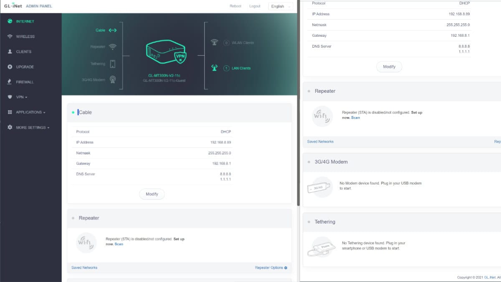Viewport: 501px width, 282px height.
Task: Open the English language dropdown
Action: point(280,6)
